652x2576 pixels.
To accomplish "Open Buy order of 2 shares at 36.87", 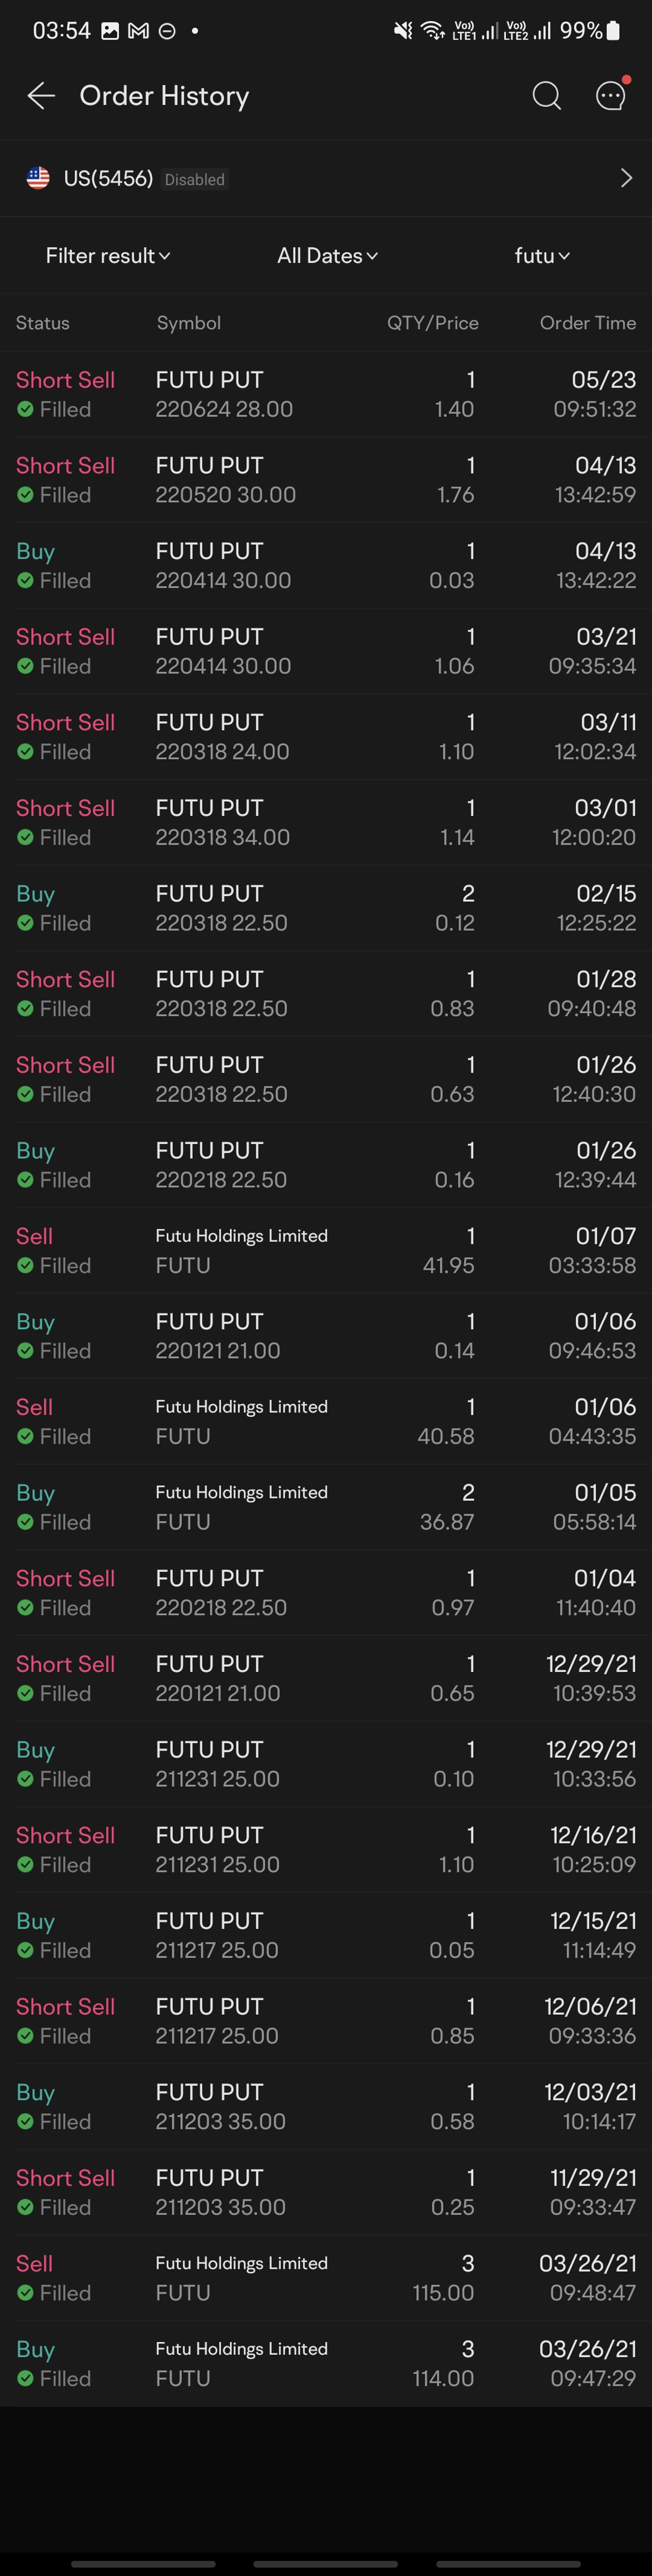I will (326, 1507).
